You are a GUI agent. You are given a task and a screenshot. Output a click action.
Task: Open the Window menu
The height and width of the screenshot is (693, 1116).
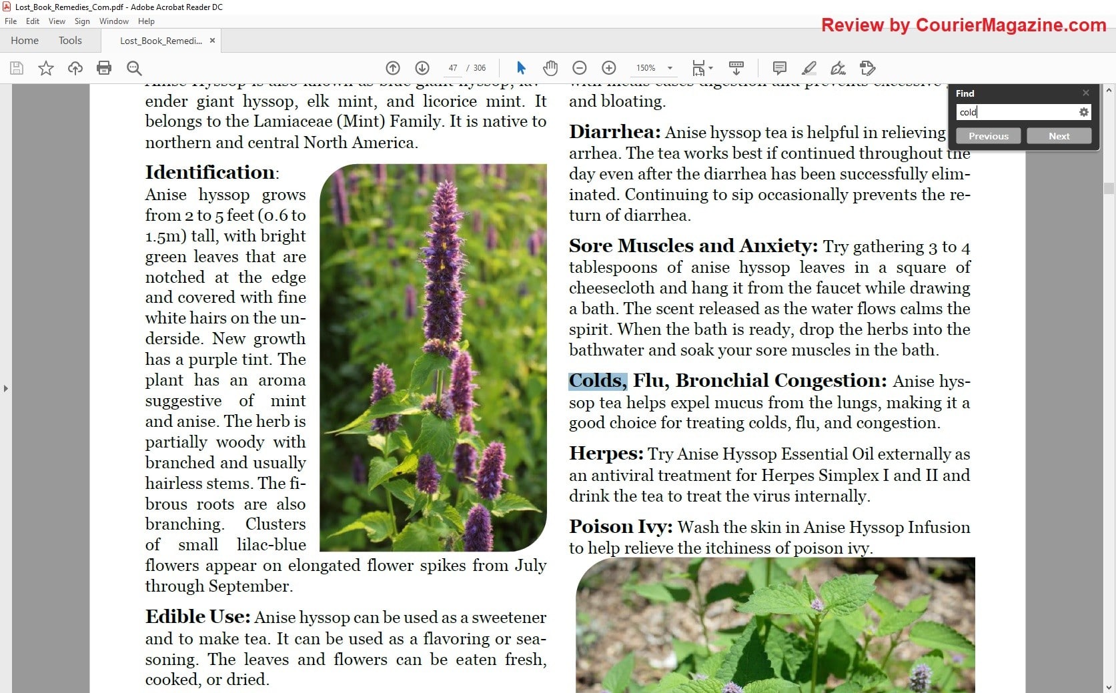tap(114, 21)
